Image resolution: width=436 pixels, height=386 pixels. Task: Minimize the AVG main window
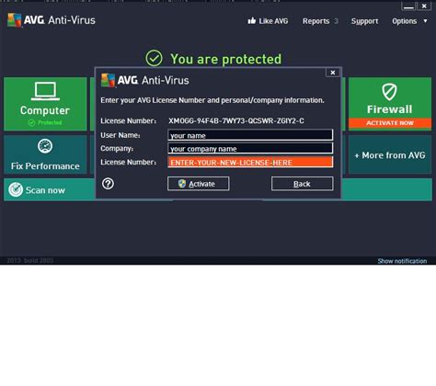tap(408, 6)
